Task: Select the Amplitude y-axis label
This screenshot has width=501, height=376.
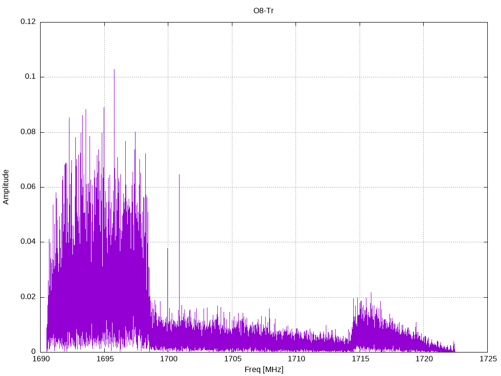Action: pyautogui.click(x=6, y=187)
